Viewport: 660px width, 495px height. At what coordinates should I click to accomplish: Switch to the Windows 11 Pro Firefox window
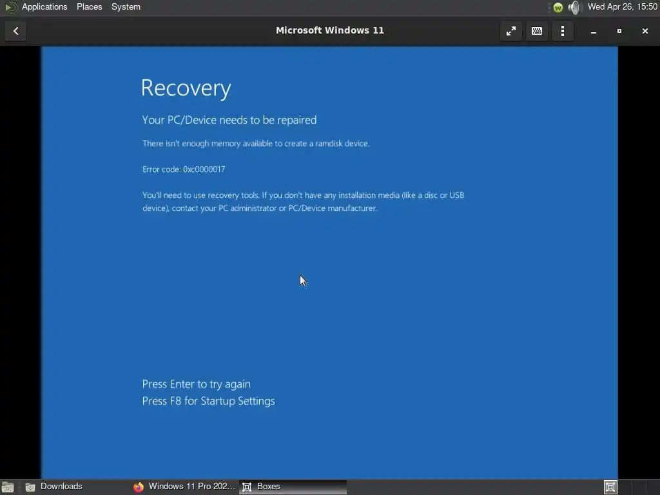point(184,487)
